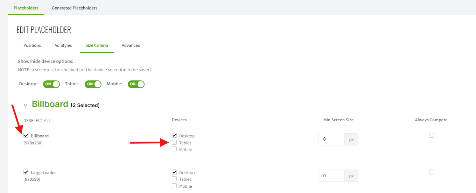Uncheck the Large Leader size checkbox
Viewport: 476px width, 193px height.
pyautogui.click(x=26, y=172)
